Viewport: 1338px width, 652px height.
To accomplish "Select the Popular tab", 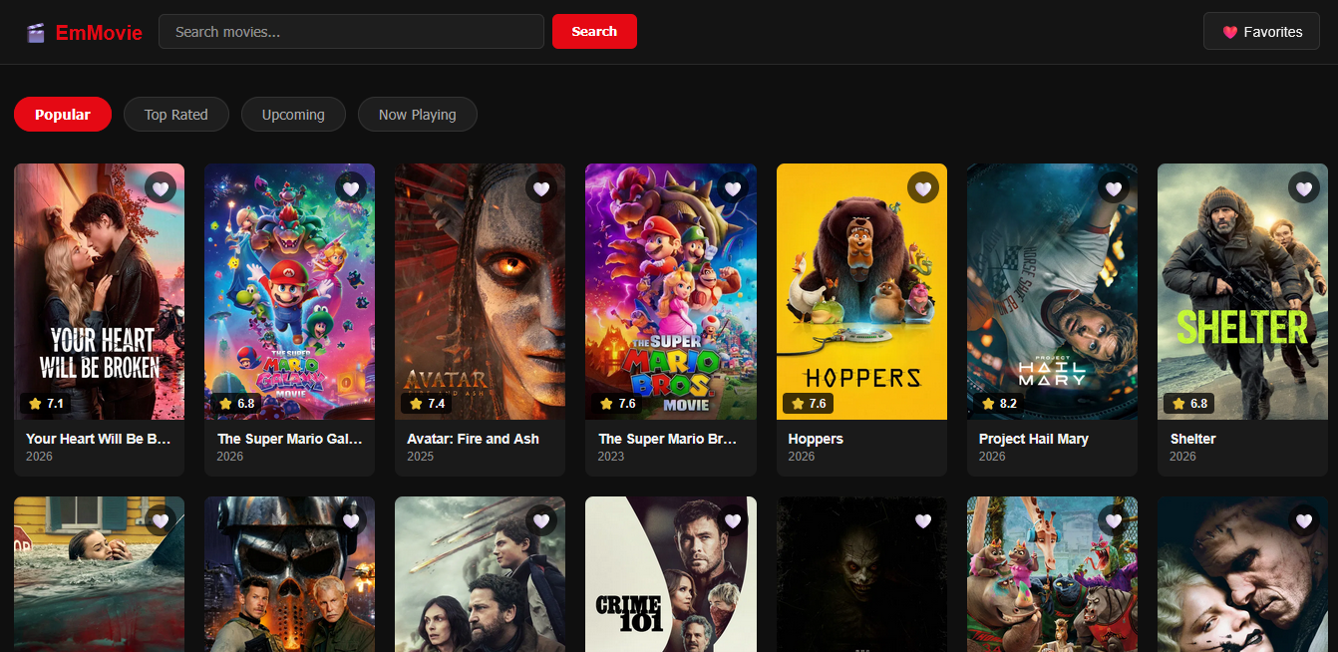I will [63, 115].
